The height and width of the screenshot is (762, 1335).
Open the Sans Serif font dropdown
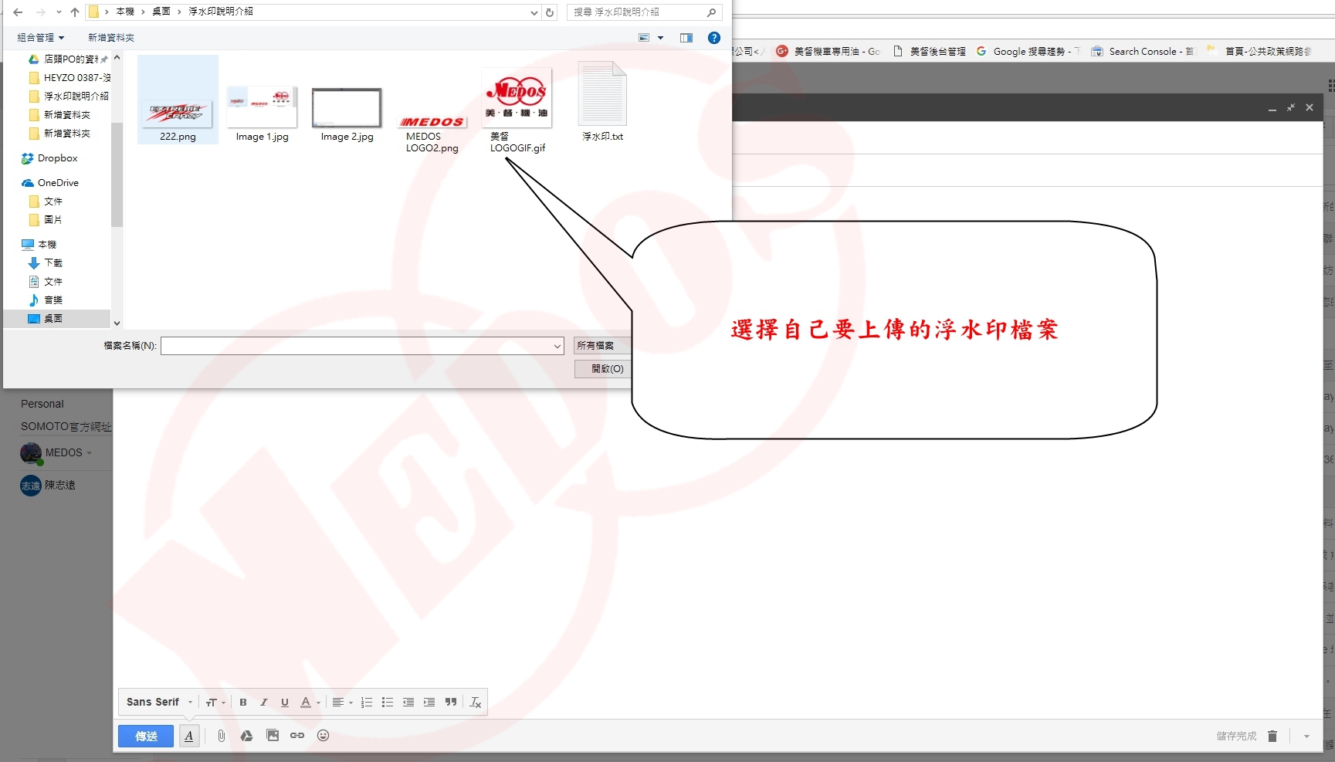(159, 702)
